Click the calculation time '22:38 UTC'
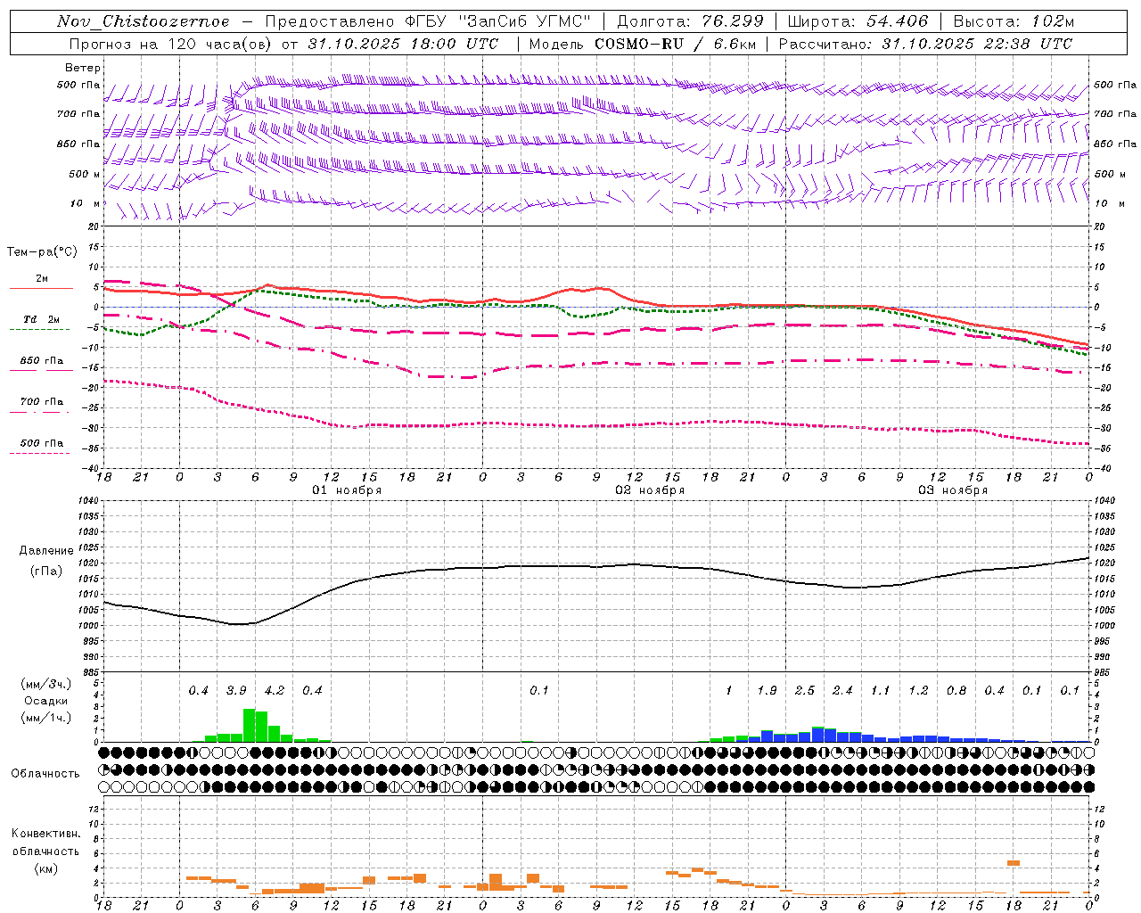This screenshot has width=1141, height=913. (1028, 44)
